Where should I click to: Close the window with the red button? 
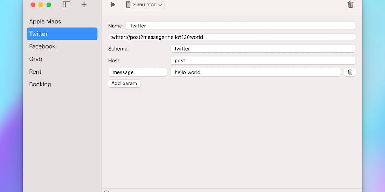point(33,4)
